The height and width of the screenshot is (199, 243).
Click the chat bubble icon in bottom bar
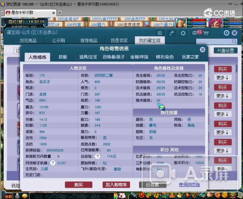pyautogui.click(x=25, y=196)
